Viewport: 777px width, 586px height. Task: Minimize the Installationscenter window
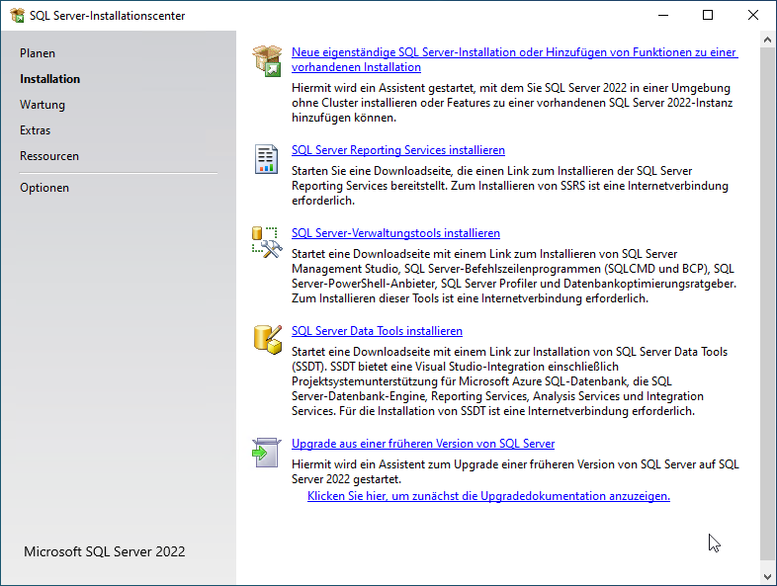(x=663, y=16)
